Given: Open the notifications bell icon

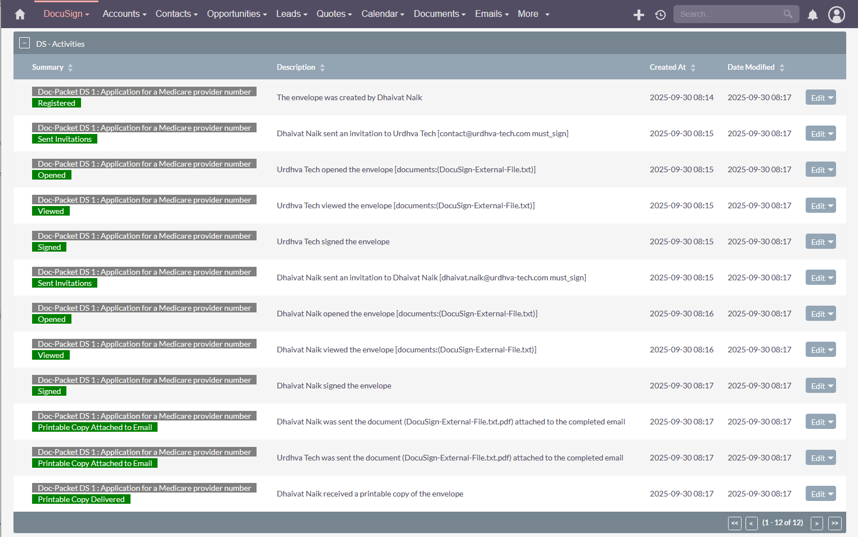Looking at the screenshot, I should [812, 15].
